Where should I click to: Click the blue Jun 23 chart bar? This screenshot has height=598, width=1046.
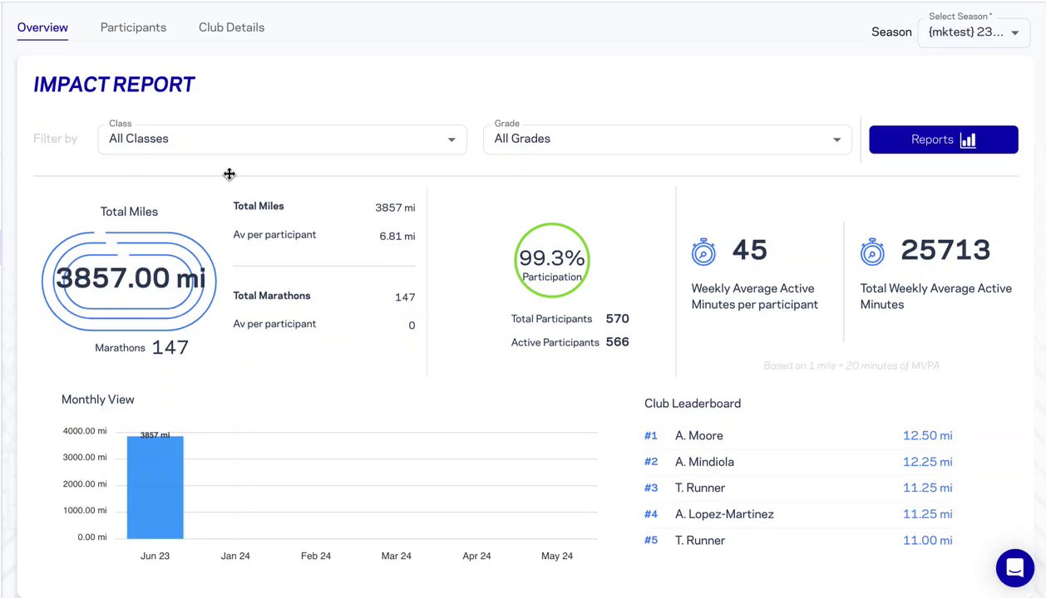point(155,490)
